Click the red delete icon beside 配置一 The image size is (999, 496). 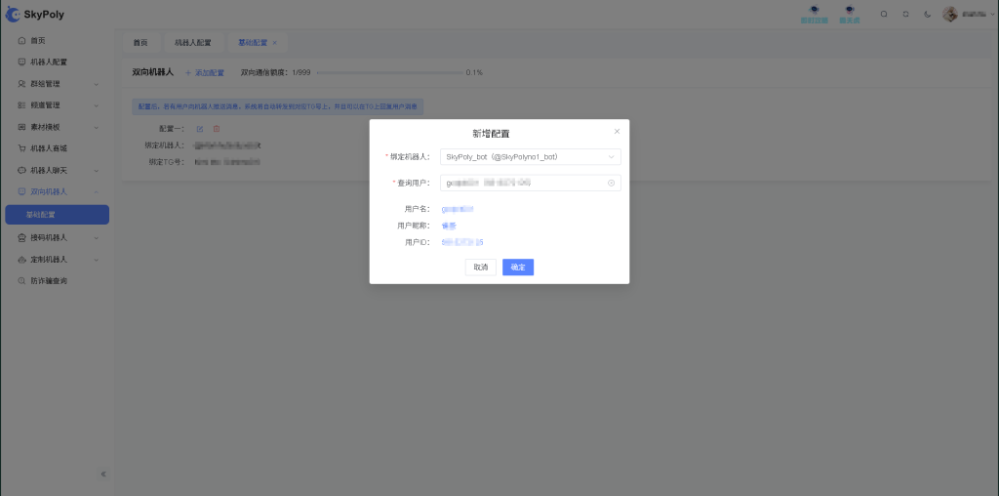pyautogui.click(x=217, y=129)
